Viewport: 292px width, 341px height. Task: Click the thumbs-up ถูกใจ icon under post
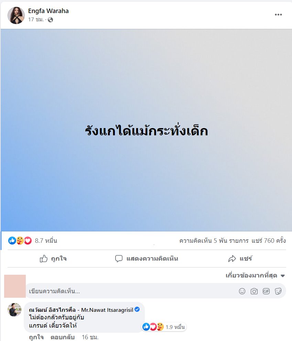[44, 259]
